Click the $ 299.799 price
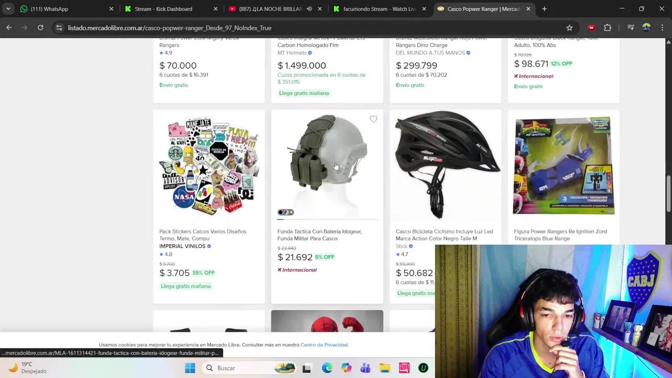The width and height of the screenshot is (672, 378). (416, 65)
